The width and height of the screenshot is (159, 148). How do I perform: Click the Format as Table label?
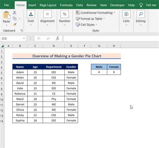(x=91, y=19)
